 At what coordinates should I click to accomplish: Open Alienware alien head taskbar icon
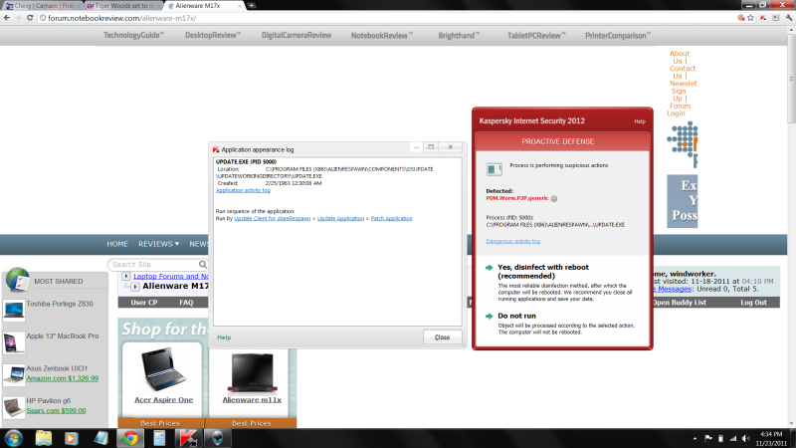tap(217, 438)
